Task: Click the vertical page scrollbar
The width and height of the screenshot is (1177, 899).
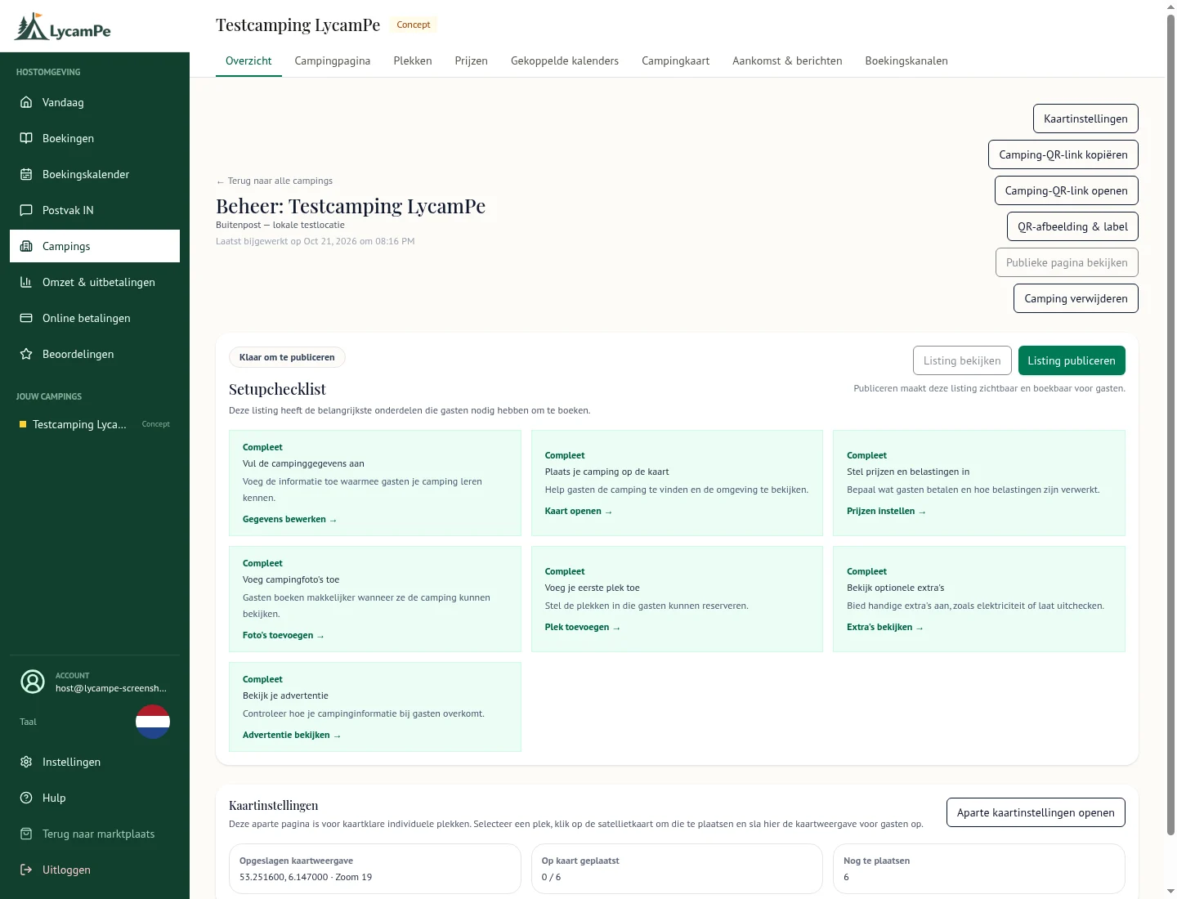Action: pyautogui.click(x=1170, y=425)
